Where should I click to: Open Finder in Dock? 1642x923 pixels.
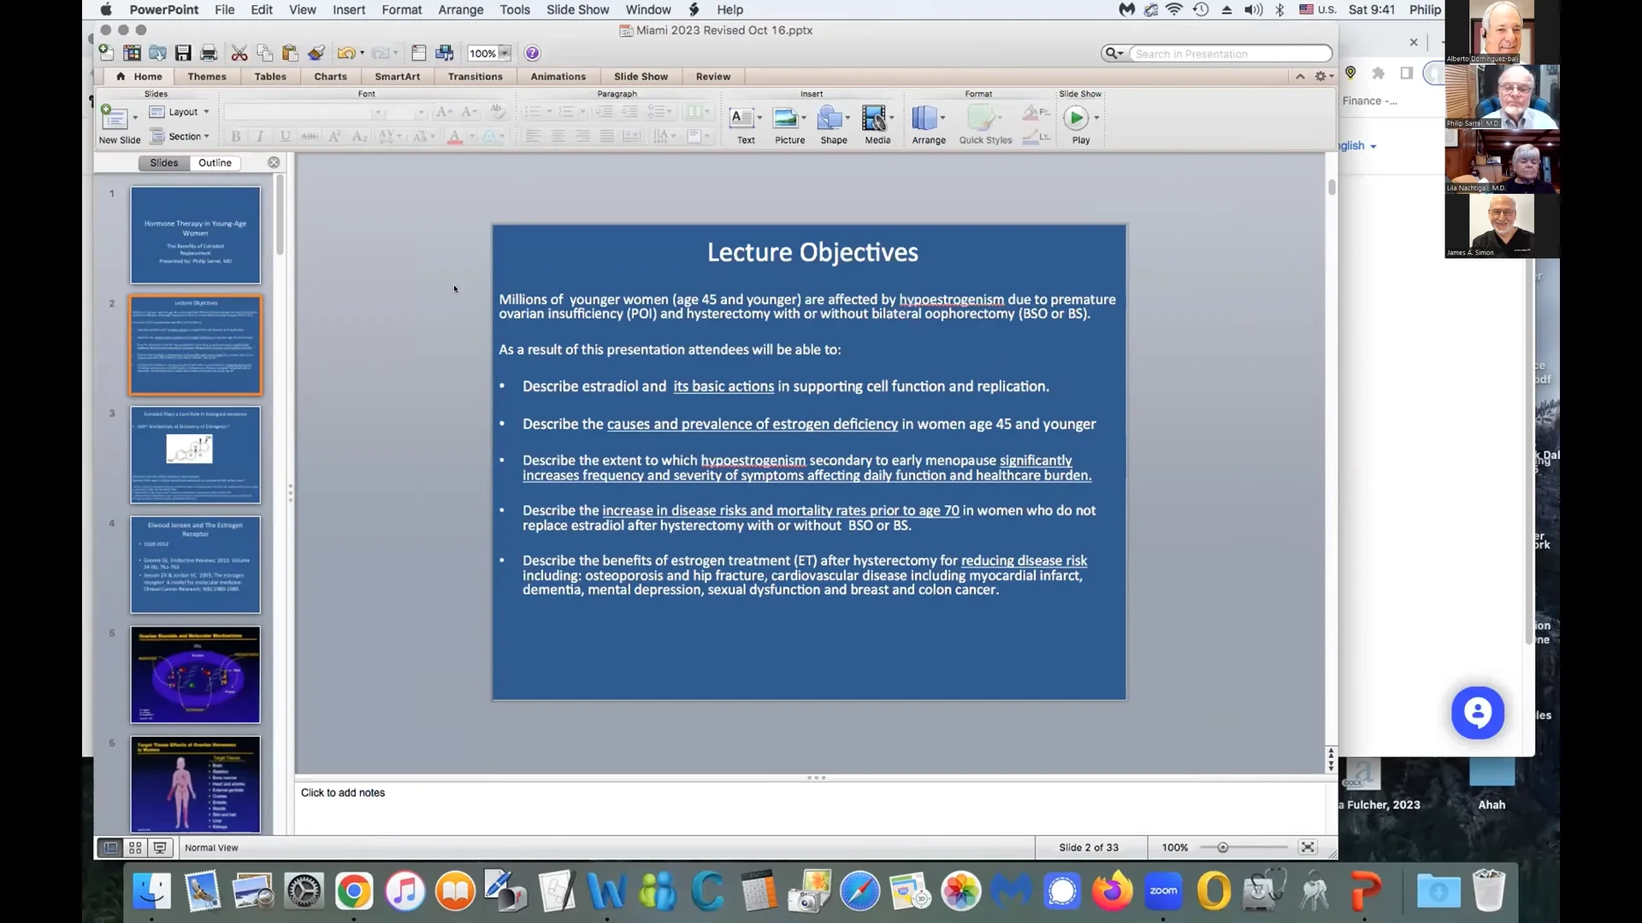click(152, 891)
